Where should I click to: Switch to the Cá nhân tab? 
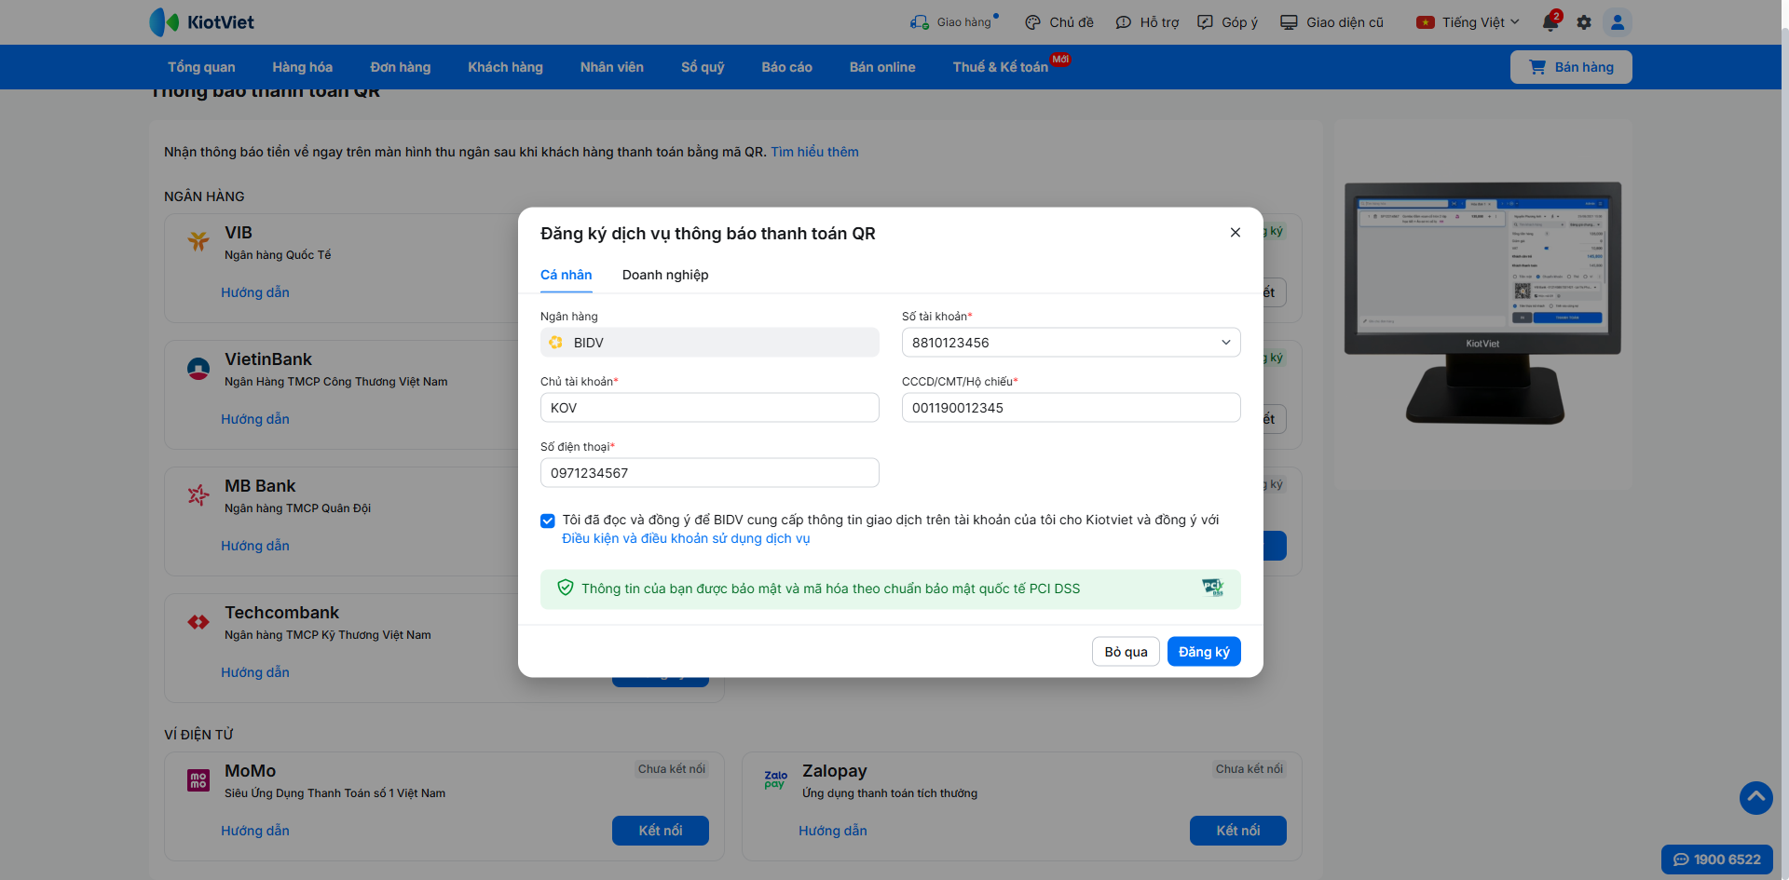pyautogui.click(x=567, y=275)
